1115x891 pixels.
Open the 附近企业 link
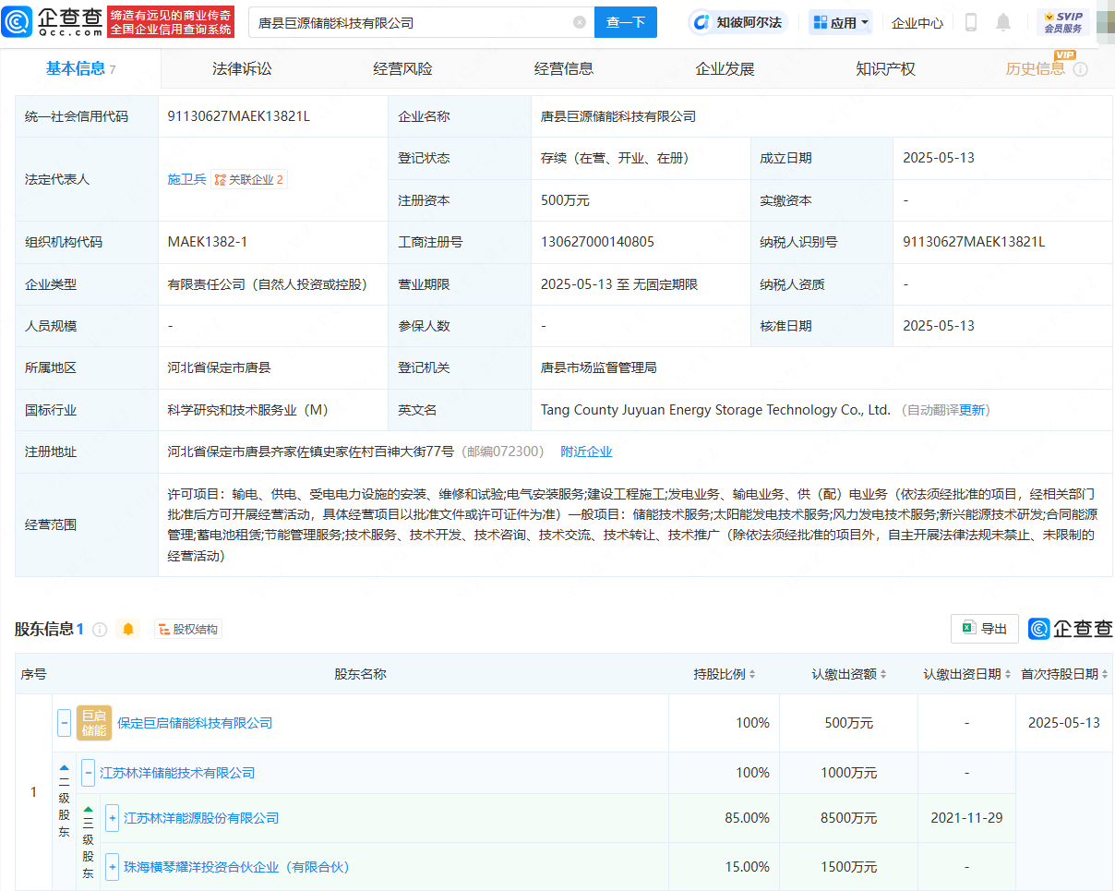586,452
